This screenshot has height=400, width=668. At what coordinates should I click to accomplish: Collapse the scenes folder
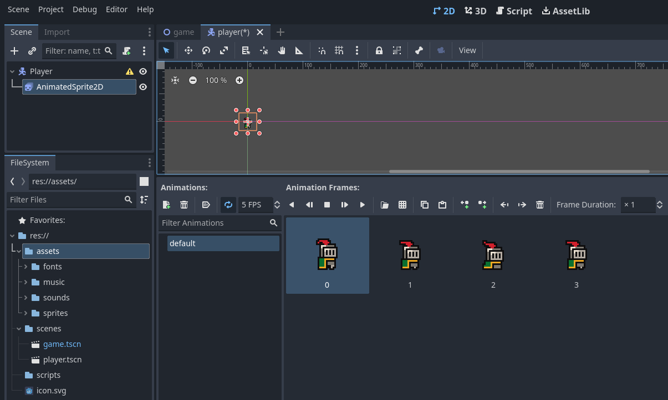pyautogui.click(x=19, y=329)
